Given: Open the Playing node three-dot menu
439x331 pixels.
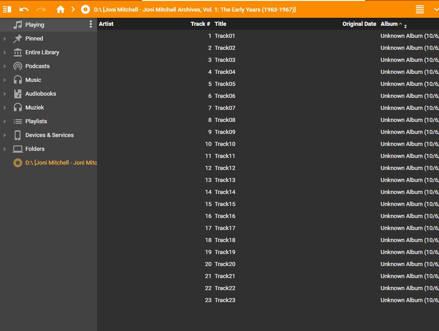Looking at the screenshot, I should click(91, 24).
